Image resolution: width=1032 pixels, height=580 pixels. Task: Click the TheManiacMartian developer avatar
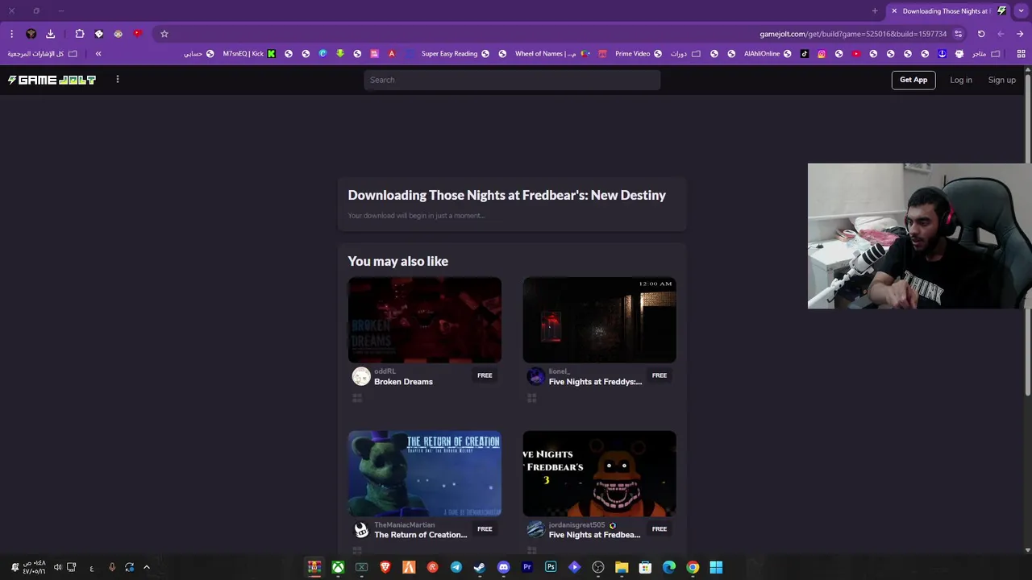pos(361,530)
